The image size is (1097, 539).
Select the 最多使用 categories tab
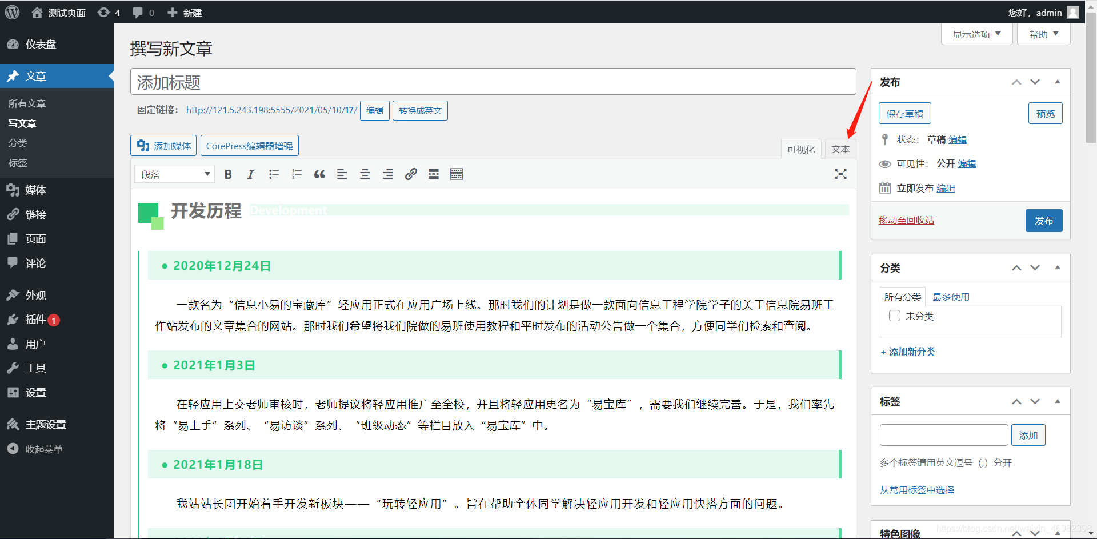click(x=951, y=297)
